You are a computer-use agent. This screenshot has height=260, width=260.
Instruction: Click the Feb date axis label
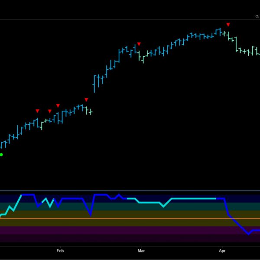pyautogui.click(x=60, y=251)
